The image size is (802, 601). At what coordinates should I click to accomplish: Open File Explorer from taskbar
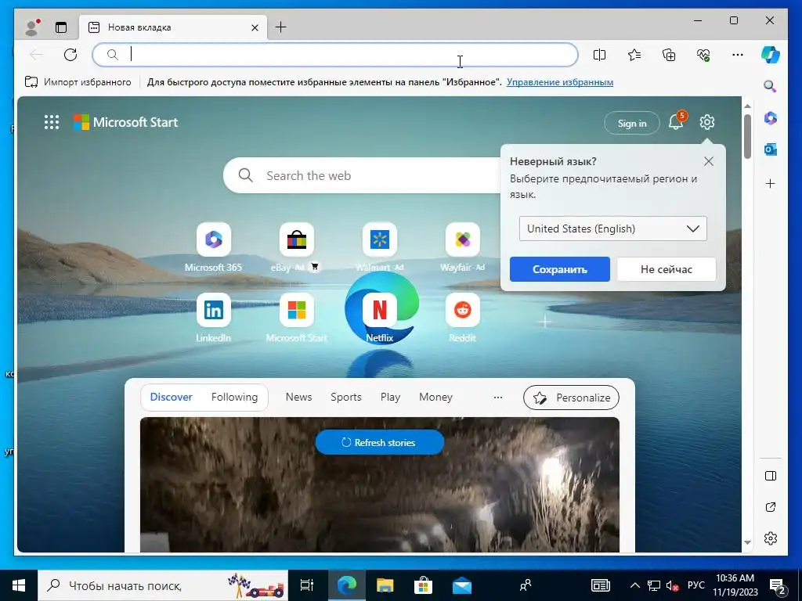point(385,585)
